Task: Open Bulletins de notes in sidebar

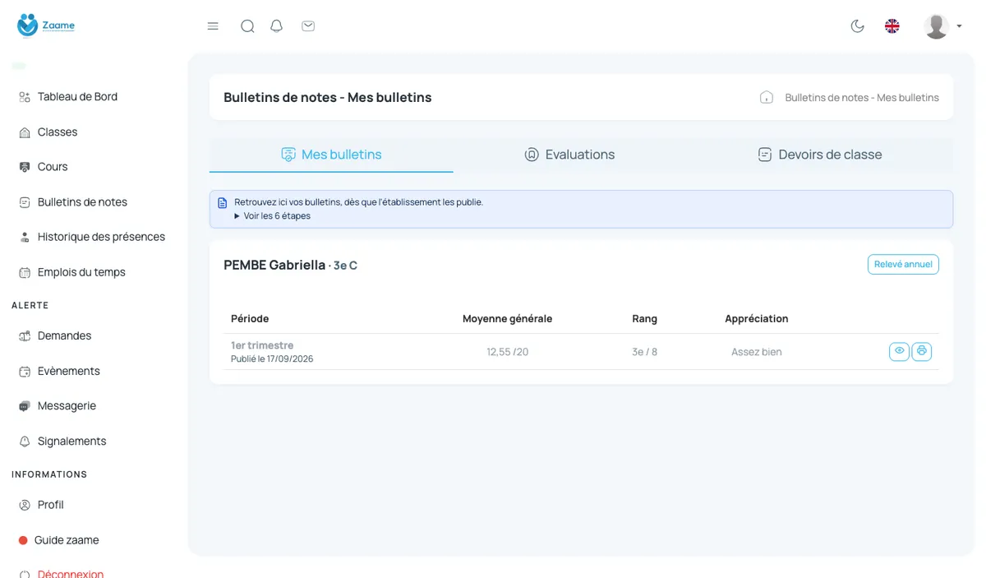Action: (82, 202)
